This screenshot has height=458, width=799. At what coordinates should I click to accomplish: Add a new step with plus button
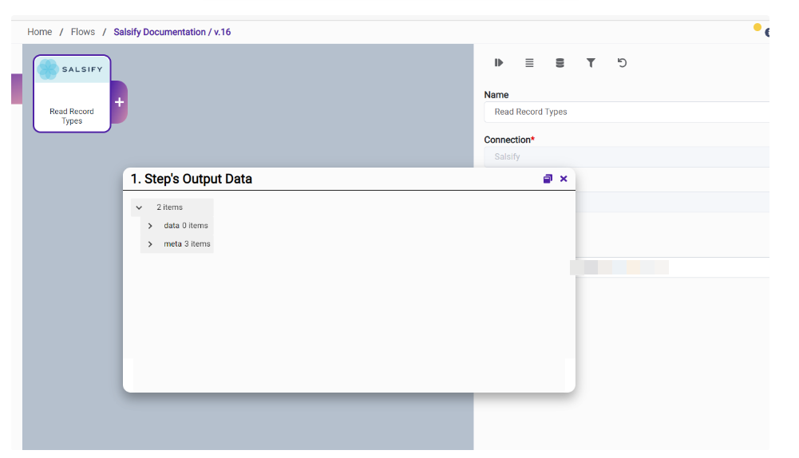point(119,102)
